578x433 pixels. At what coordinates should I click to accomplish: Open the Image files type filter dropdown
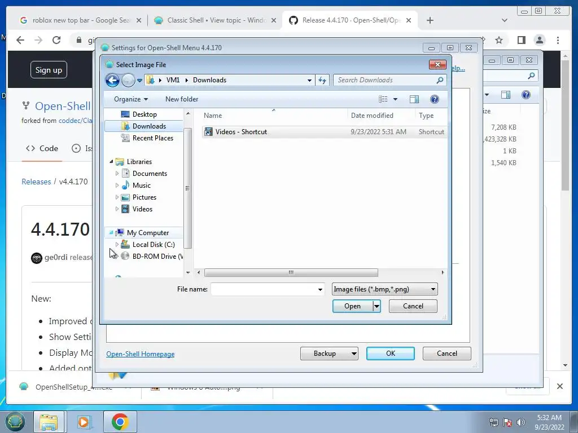coord(384,289)
